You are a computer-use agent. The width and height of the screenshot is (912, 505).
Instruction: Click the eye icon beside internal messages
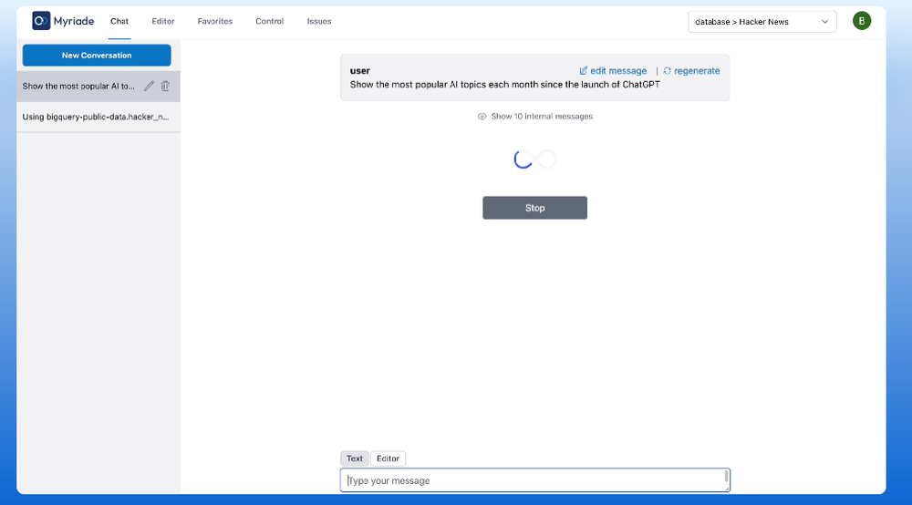(x=482, y=117)
